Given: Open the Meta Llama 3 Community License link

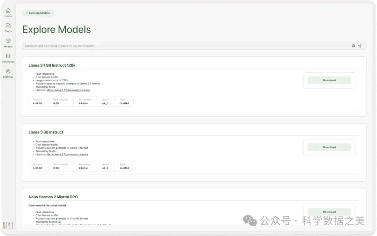Looking at the screenshot, I should (67, 154).
